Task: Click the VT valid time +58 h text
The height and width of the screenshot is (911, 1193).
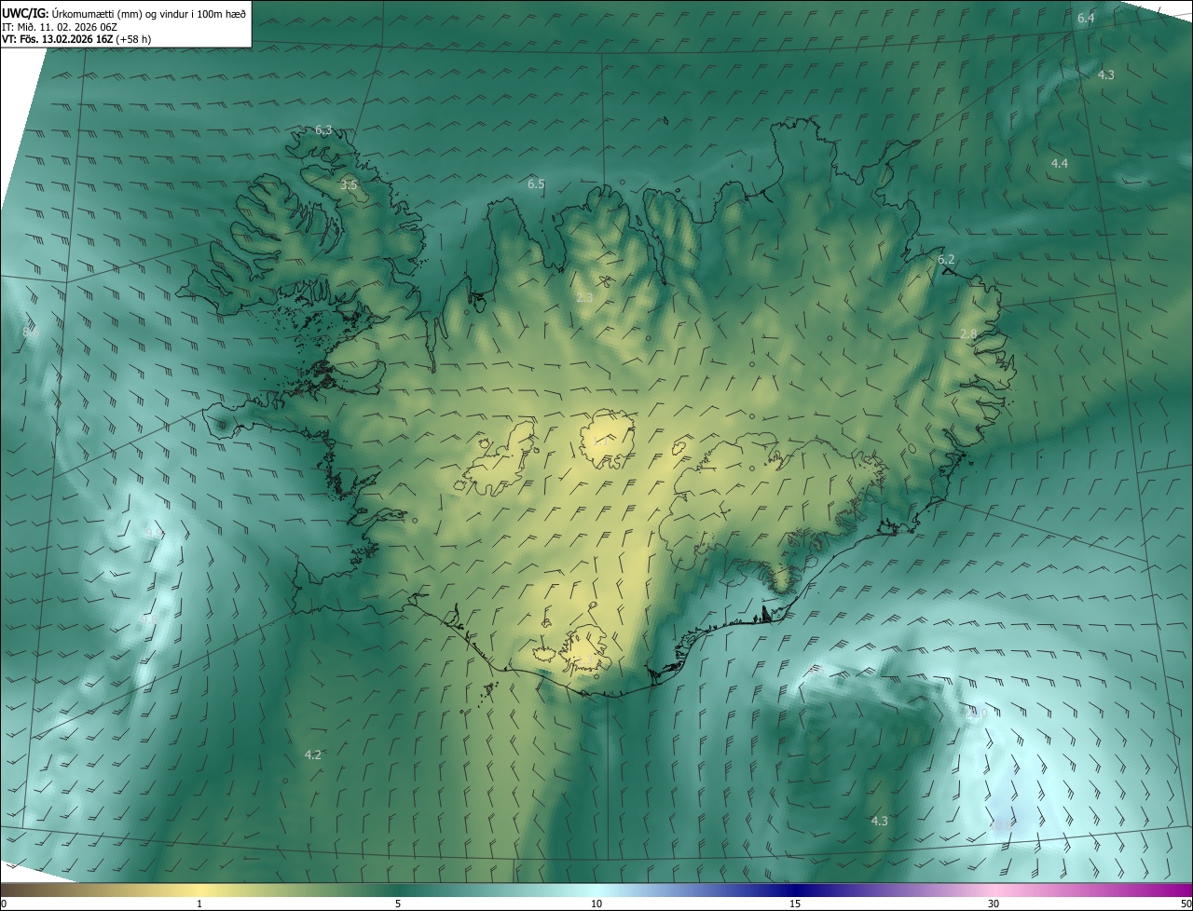Action: (76, 39)
